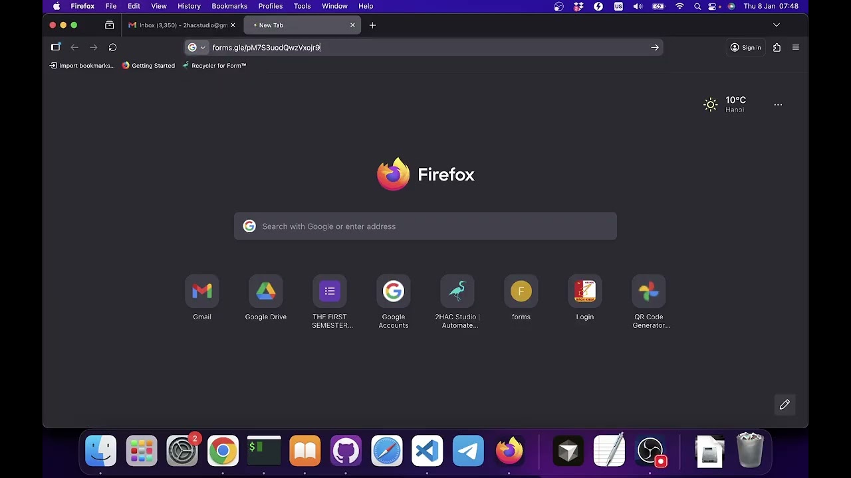The height and width of the screenshot is (478, 851).
Task: Open Import bookmarks bookmark item
Action: coord(82,66)
